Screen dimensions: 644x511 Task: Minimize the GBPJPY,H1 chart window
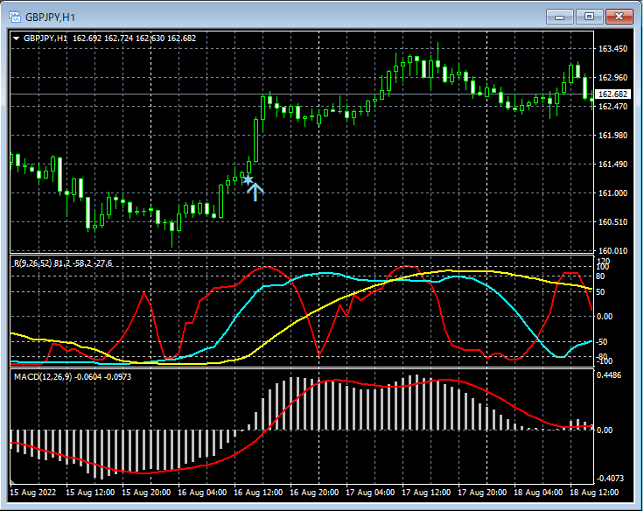coord(559,16)
